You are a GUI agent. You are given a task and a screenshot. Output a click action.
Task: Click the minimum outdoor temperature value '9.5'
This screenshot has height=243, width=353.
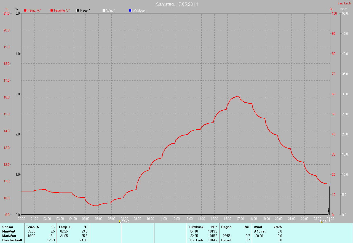pos(53,231)
